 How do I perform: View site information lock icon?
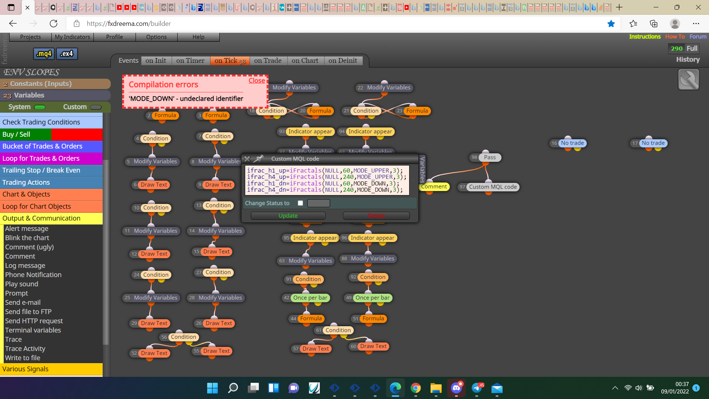point(76,24)
